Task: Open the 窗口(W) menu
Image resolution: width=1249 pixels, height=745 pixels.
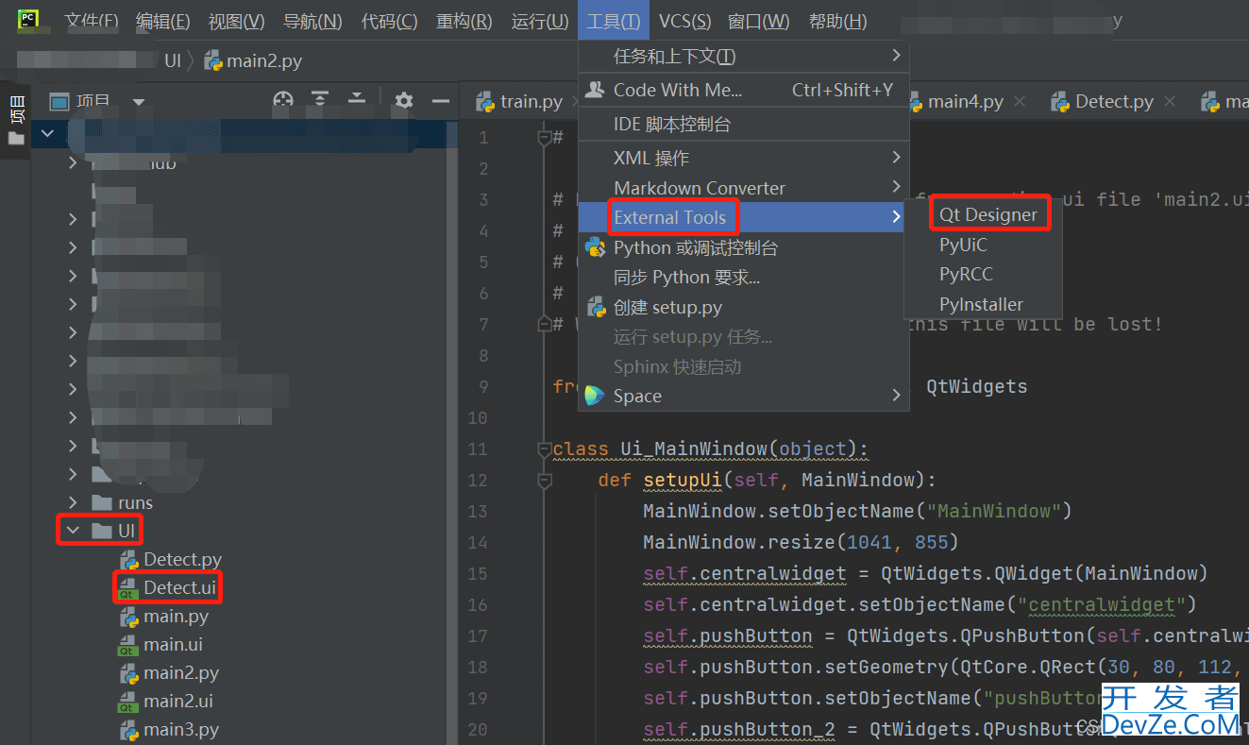Action: (758, 21)
